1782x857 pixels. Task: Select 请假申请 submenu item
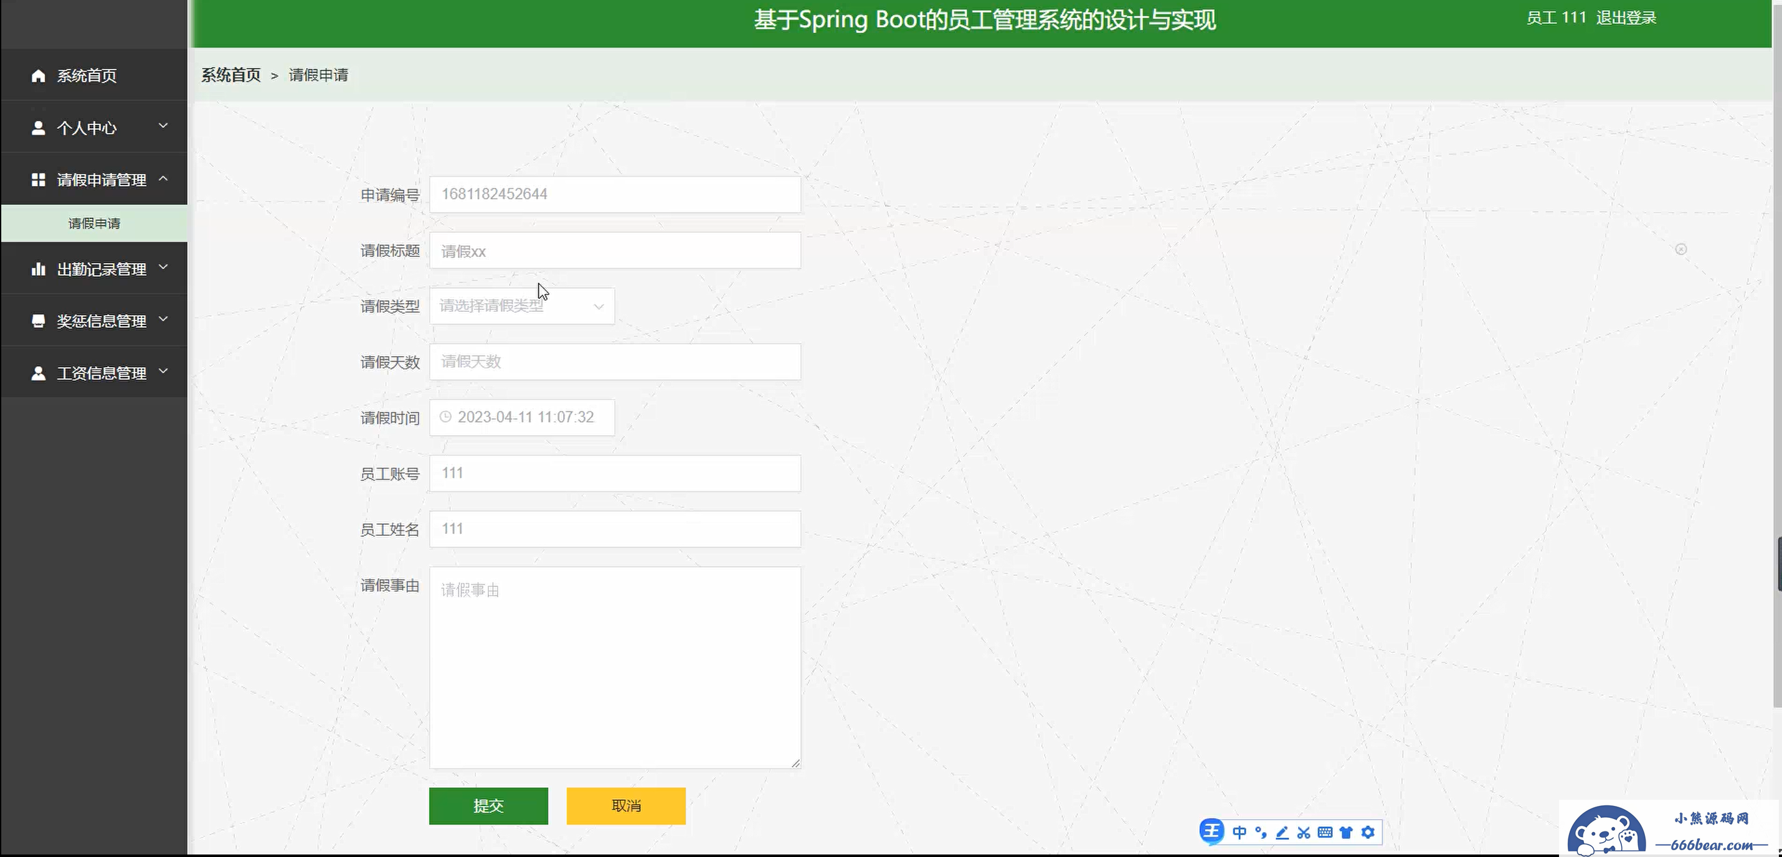[x=94, y=223]
